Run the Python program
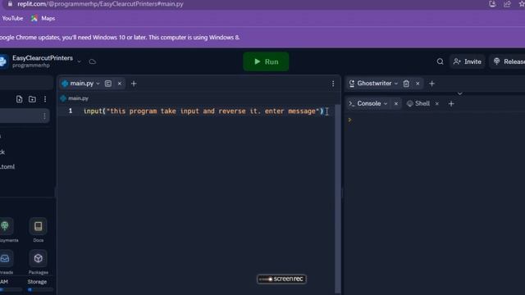The width and height of the screenshot is (525, 295). point(266,61)
